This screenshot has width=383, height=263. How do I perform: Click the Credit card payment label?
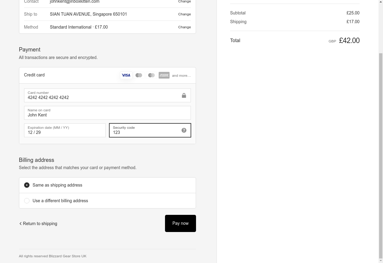[x=34, y=75]
